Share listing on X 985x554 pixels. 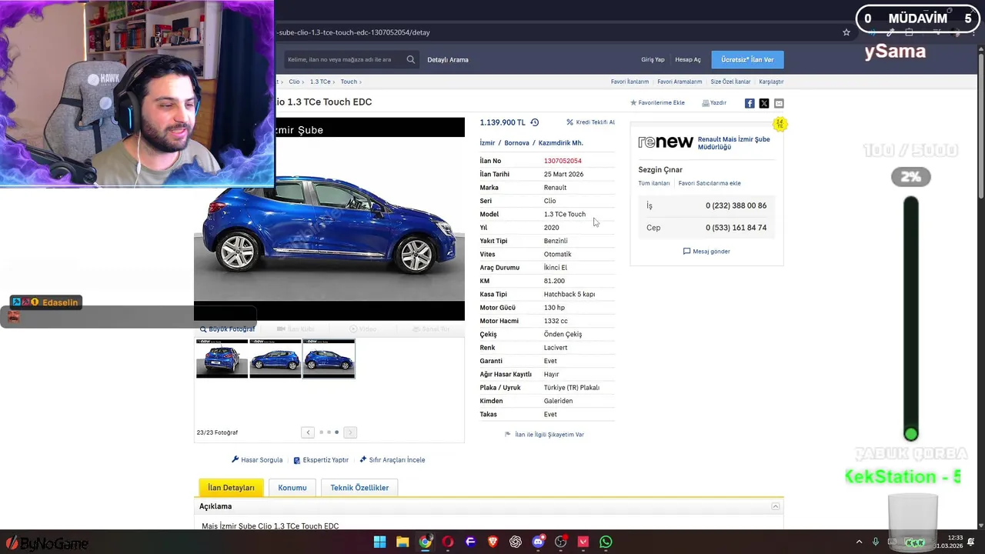point(764,103)
